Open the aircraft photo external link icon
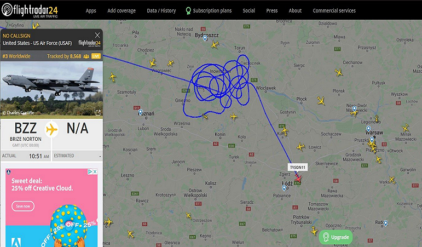 98,113
